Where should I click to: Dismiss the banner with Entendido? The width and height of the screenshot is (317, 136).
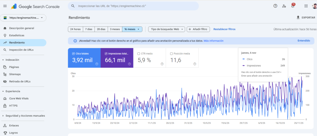[x=303, y=41]
